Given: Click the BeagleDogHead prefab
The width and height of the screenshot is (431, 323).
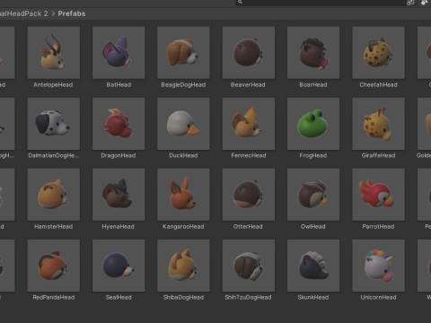Looking at the screenshot, I should click(x=183, y=53).
